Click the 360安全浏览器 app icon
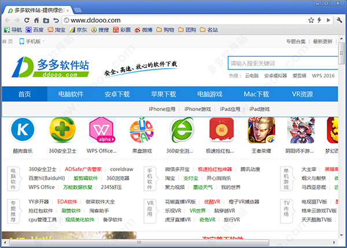 click(182, 130)
